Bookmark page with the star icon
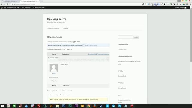The width and height of the screenshot is (192, 108). click(146, 4)
